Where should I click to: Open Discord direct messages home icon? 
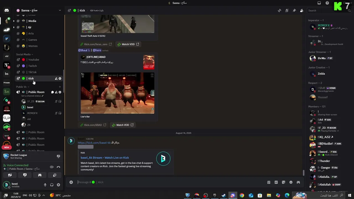[x=7, y=11]
